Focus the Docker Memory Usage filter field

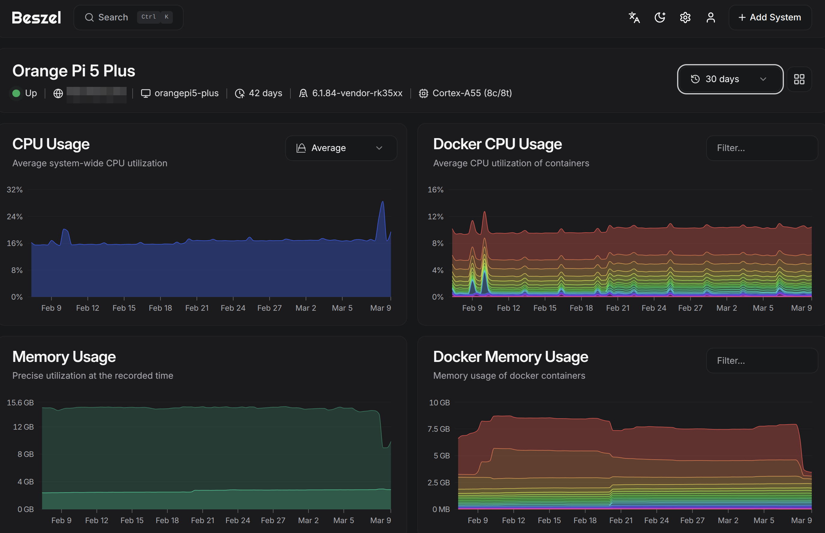tap(762, 361)
